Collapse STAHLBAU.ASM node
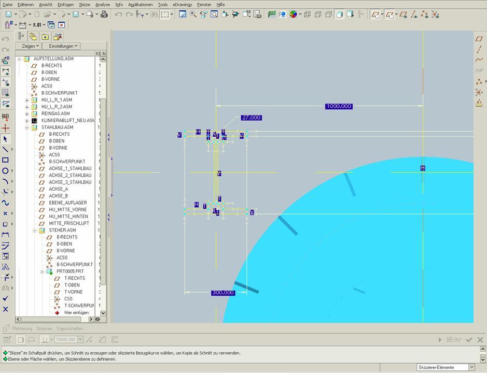This screenshot has height=373, width=487. tap(27, 127)
